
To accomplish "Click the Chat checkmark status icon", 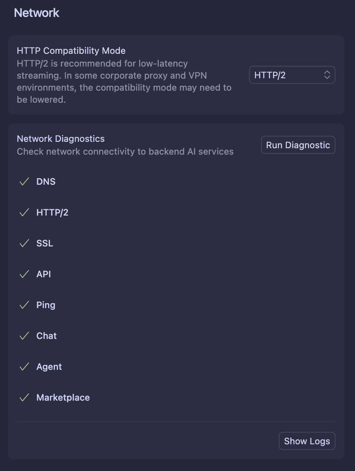I will coord(24,336).
